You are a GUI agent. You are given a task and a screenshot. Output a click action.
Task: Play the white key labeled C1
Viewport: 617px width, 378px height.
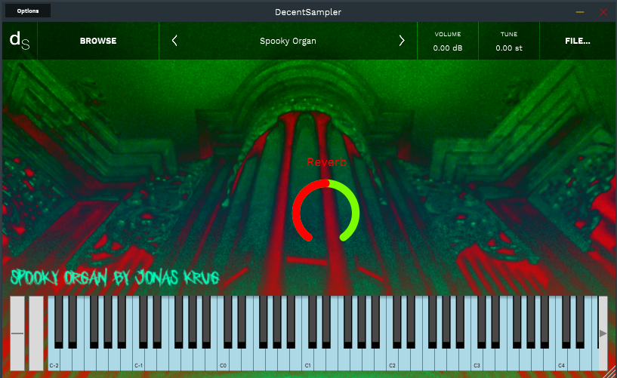(x=307, y=360)
